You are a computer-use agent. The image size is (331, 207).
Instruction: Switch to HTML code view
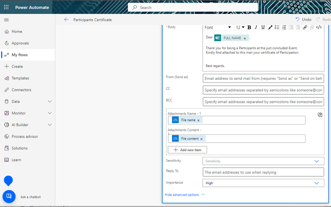[x=319, y=27]
